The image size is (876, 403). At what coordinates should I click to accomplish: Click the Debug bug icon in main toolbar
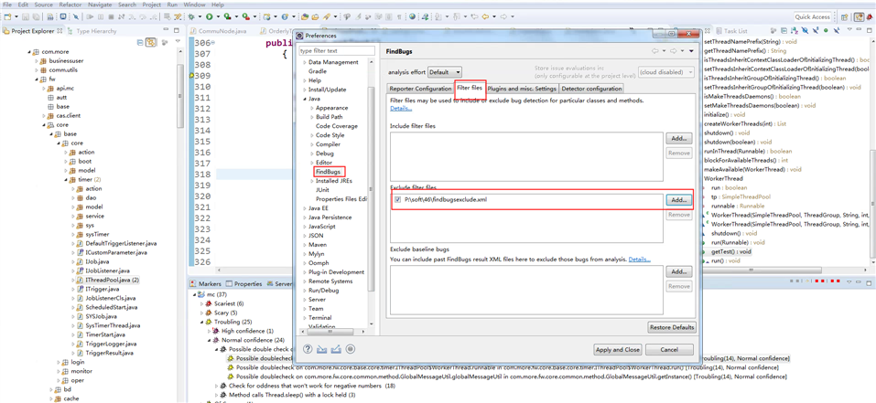191,16
